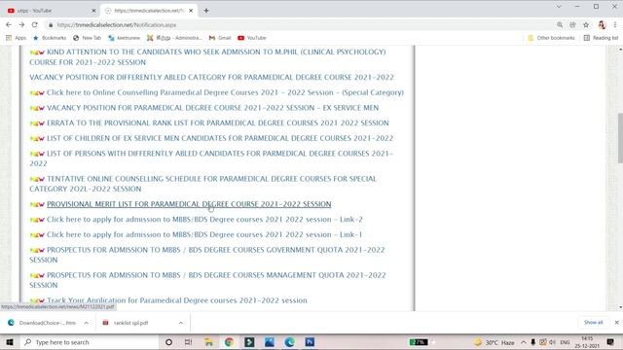Open the Chrome profile avatar

[602, 24]
